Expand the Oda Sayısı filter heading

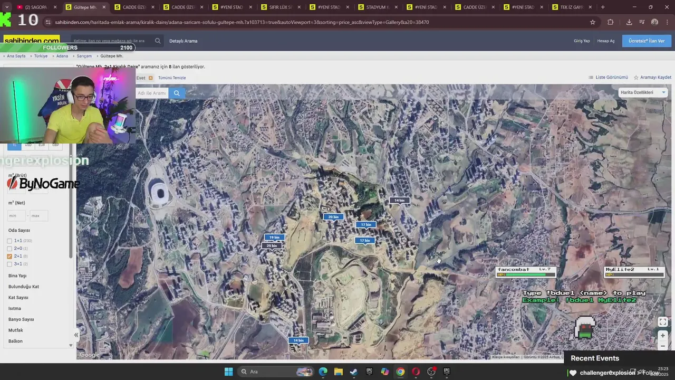[19, 230]
